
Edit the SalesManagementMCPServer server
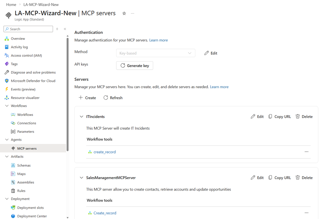pyautogui.click(x=257, y=178)
